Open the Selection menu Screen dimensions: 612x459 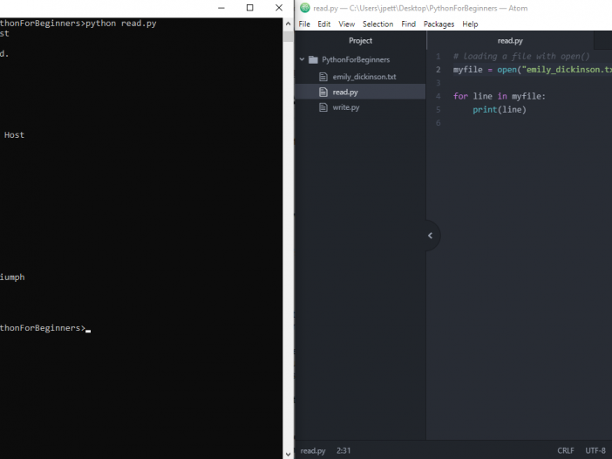click(377, 24)
